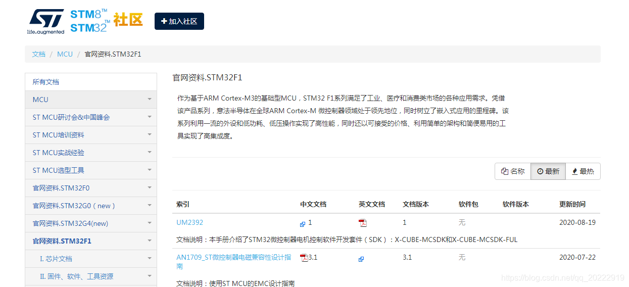Open the Chinese document link icon for UM2392
Viewport: 629px width, 287px height.
303,224
